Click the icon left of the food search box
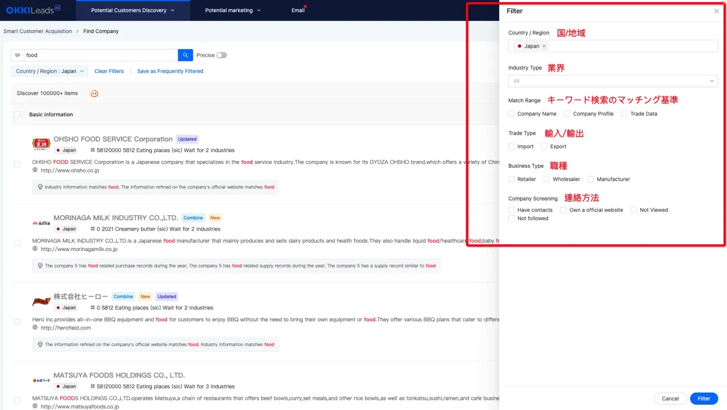Screen dimensions: 727x410 tap(17, 55)
